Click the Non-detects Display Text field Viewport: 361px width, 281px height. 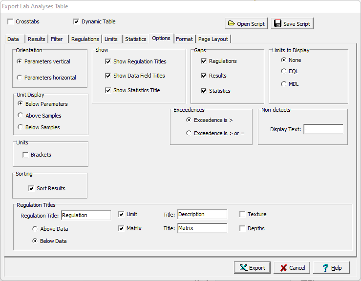click(x=323, y=129)
